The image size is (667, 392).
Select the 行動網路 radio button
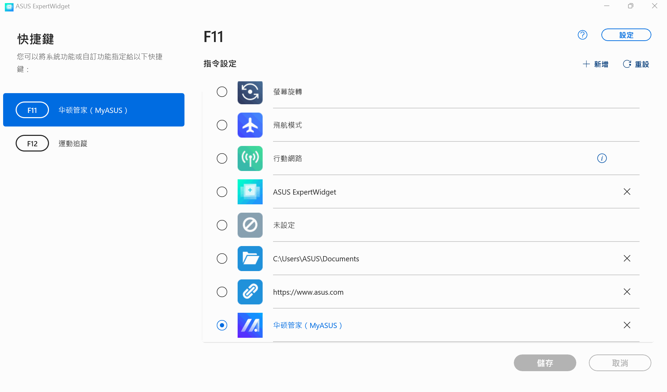point(222,158)
